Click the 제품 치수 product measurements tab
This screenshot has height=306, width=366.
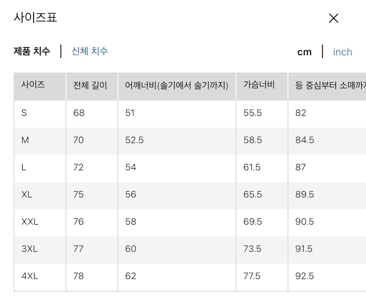pos(31,51)
